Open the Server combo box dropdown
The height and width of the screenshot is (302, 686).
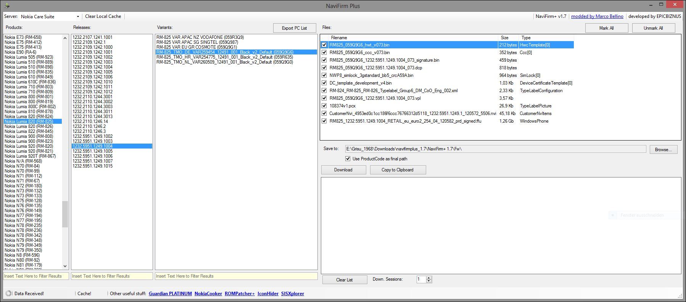tap(78, 16)
